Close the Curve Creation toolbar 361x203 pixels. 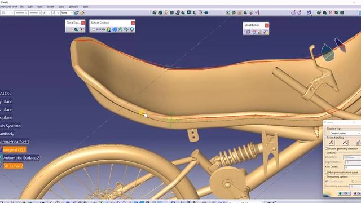click(83, 23)
